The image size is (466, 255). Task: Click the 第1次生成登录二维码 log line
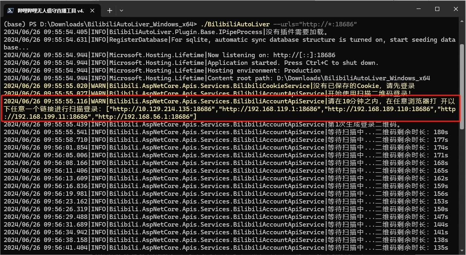[x=202, y=124]
